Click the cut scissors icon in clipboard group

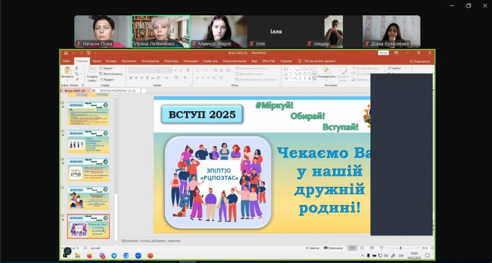click(x=77, y=68)
